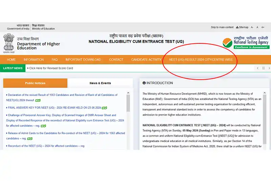
Task: Open Reconduct of NEET (UG) 2024 notice
Action: coord(45,146)
